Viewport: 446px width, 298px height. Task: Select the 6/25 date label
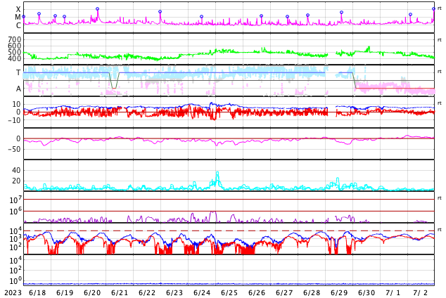(x=229, y=292)
